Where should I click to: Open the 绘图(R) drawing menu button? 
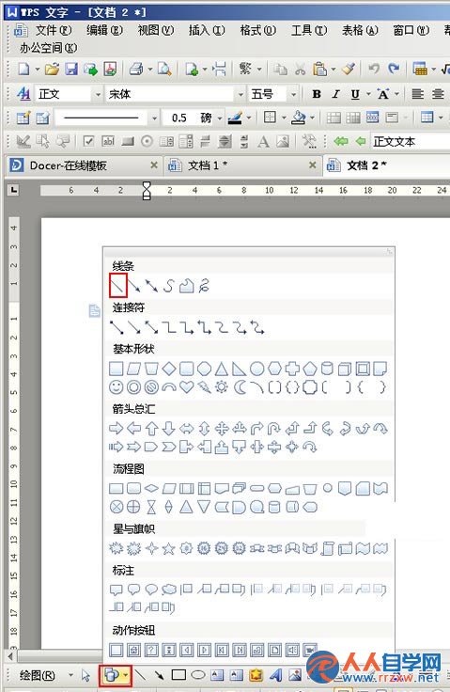(38, 675)
